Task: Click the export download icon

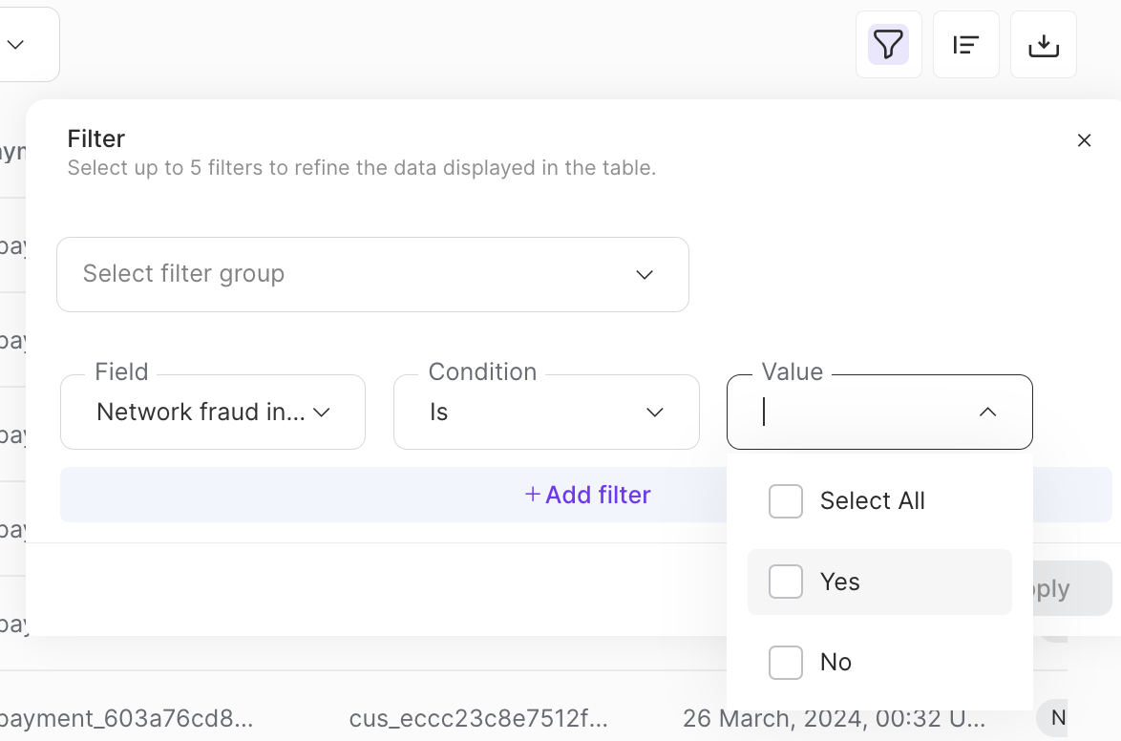Action: 1043,44
